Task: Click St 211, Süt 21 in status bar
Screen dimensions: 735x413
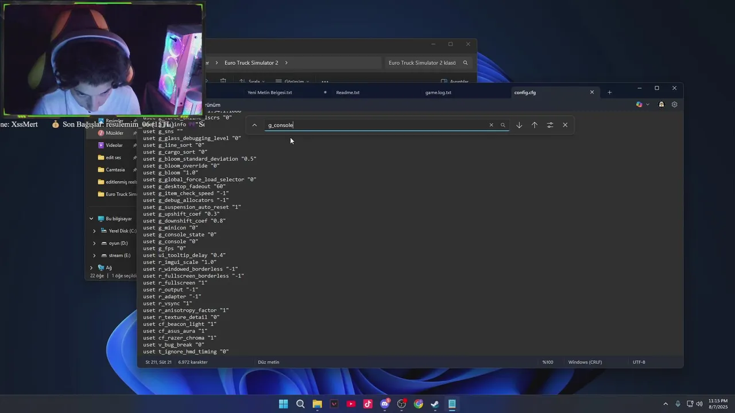Action: tap(158, 362)
